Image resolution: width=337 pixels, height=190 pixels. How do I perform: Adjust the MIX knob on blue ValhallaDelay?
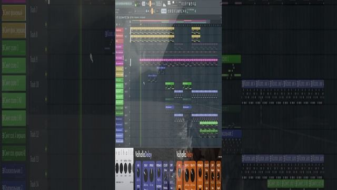tap(138, 173)
